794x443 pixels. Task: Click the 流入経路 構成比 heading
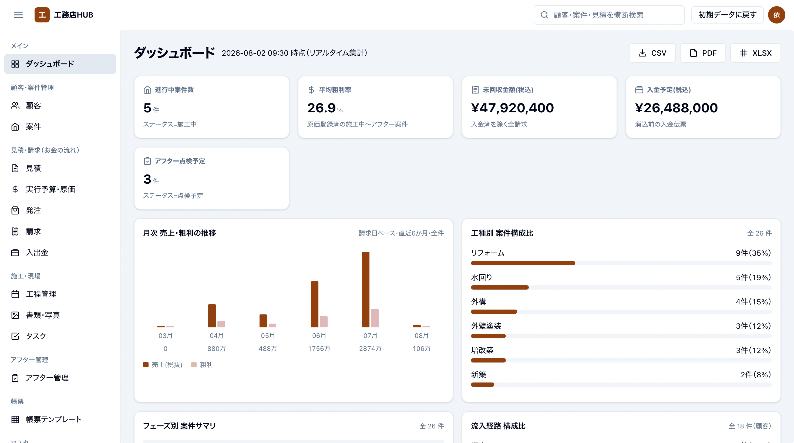[x=498, y=426]
